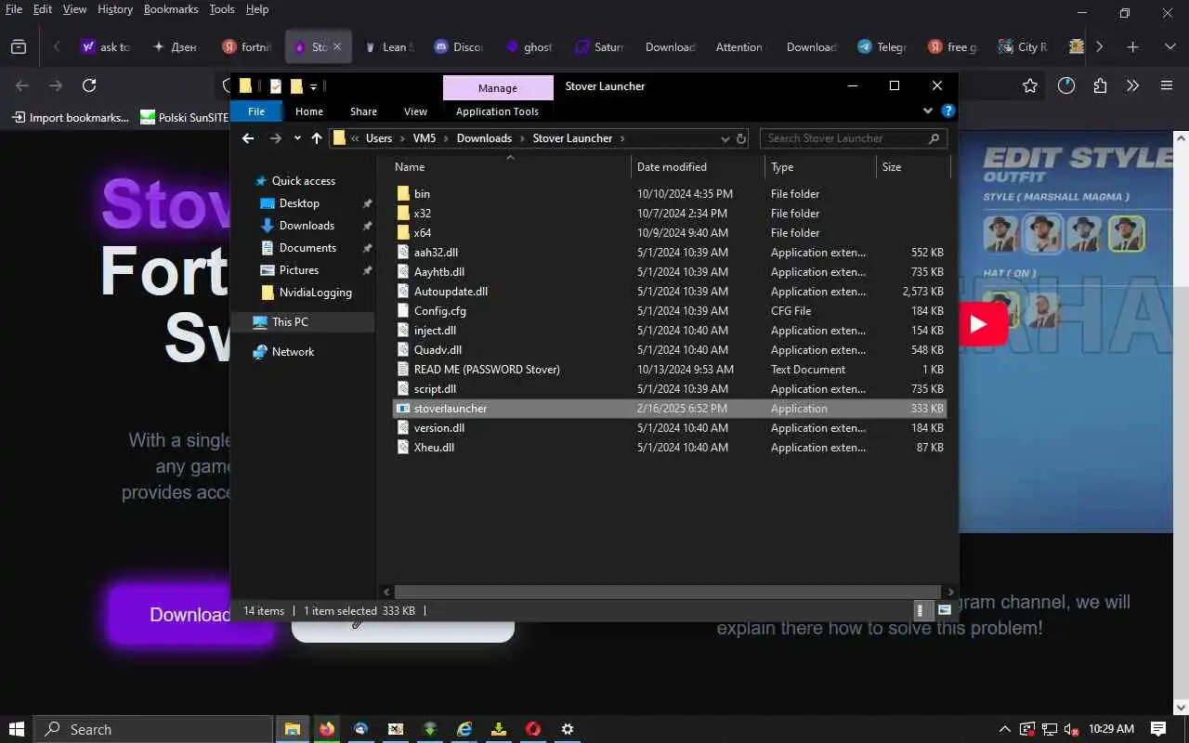Open Quick Access Toolbar customize dropdown
Screen dimensions: 1189x743
pyautogui.click(x=314, y=86)
